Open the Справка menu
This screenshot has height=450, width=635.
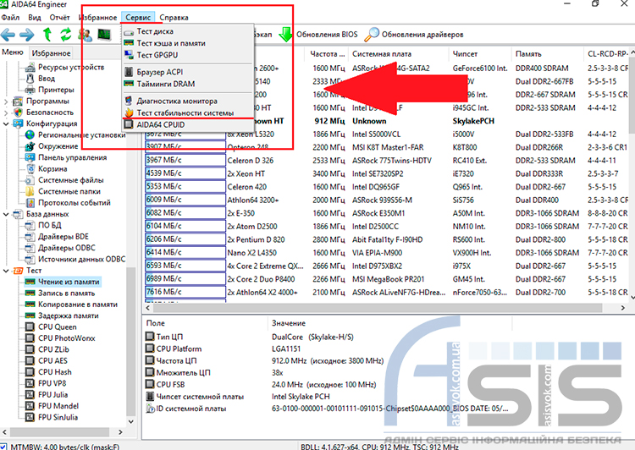(x=174, y=18)
